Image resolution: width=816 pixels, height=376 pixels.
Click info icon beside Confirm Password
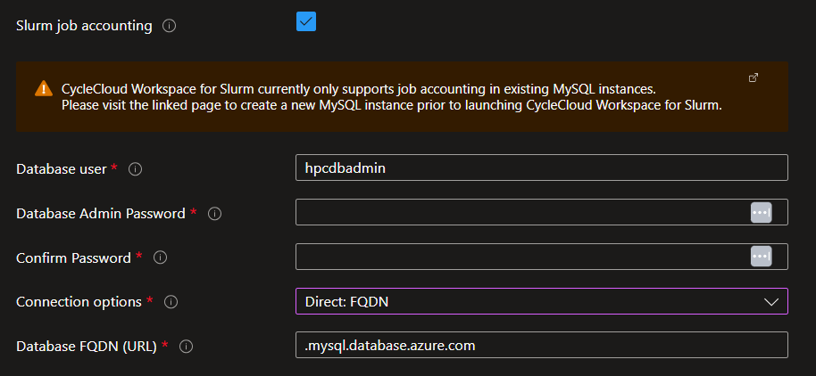tap(161, 257)
